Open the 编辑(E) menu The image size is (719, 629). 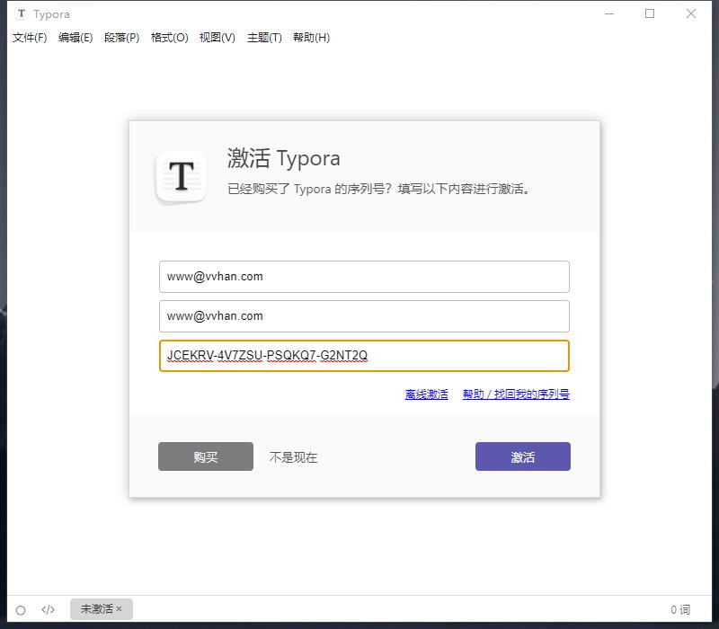(x=75, y=38)
